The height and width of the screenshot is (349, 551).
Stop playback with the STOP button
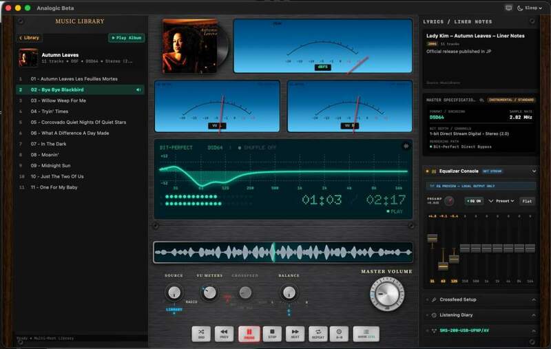tap(272, 334)
